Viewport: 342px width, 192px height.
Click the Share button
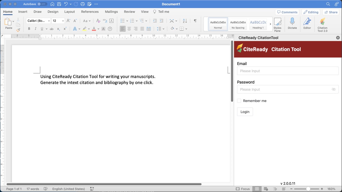tap(331, 12)
